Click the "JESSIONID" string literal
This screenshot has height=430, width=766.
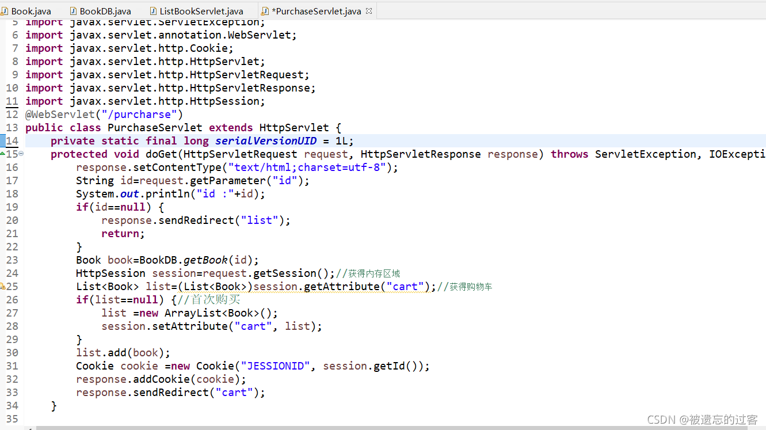click(x=275, y=366)
